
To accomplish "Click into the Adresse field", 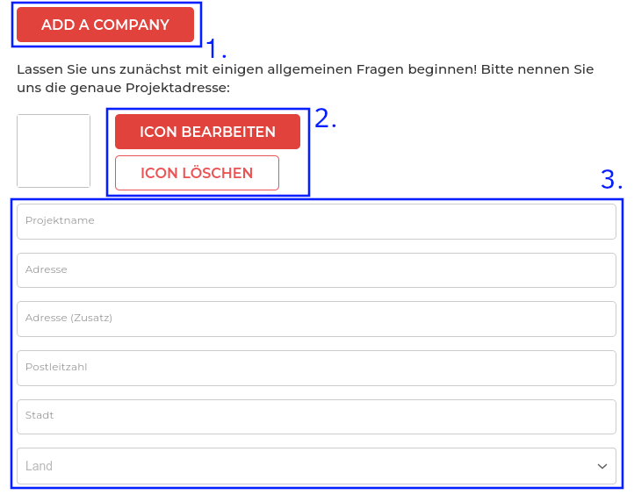I will (x=316, y=270).
